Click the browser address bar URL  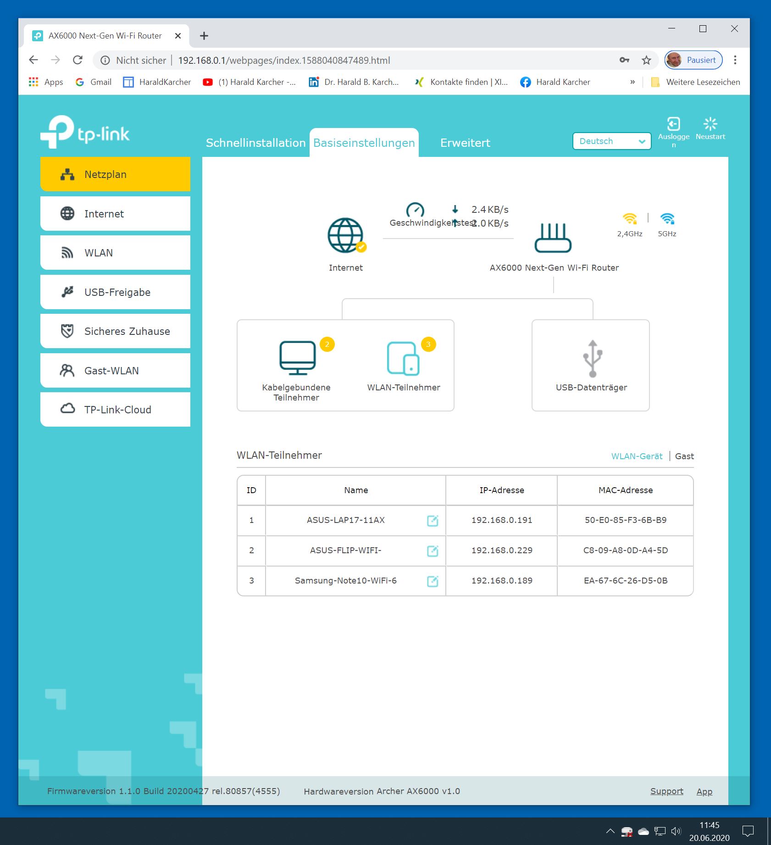pyautogui.click(x=284, y=61)
